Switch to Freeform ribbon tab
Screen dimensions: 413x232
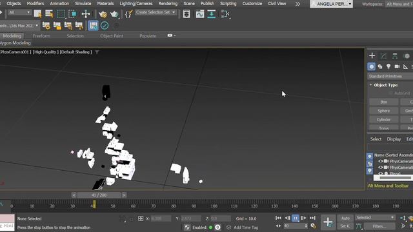pyautogui.click(x=41, y=36)
